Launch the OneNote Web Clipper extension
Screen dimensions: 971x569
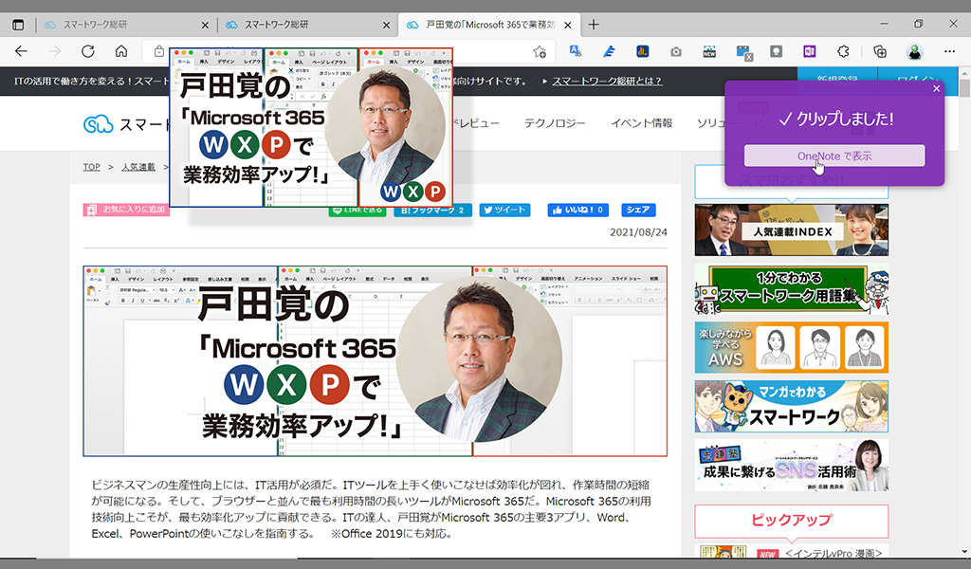[x=810, y=51]
